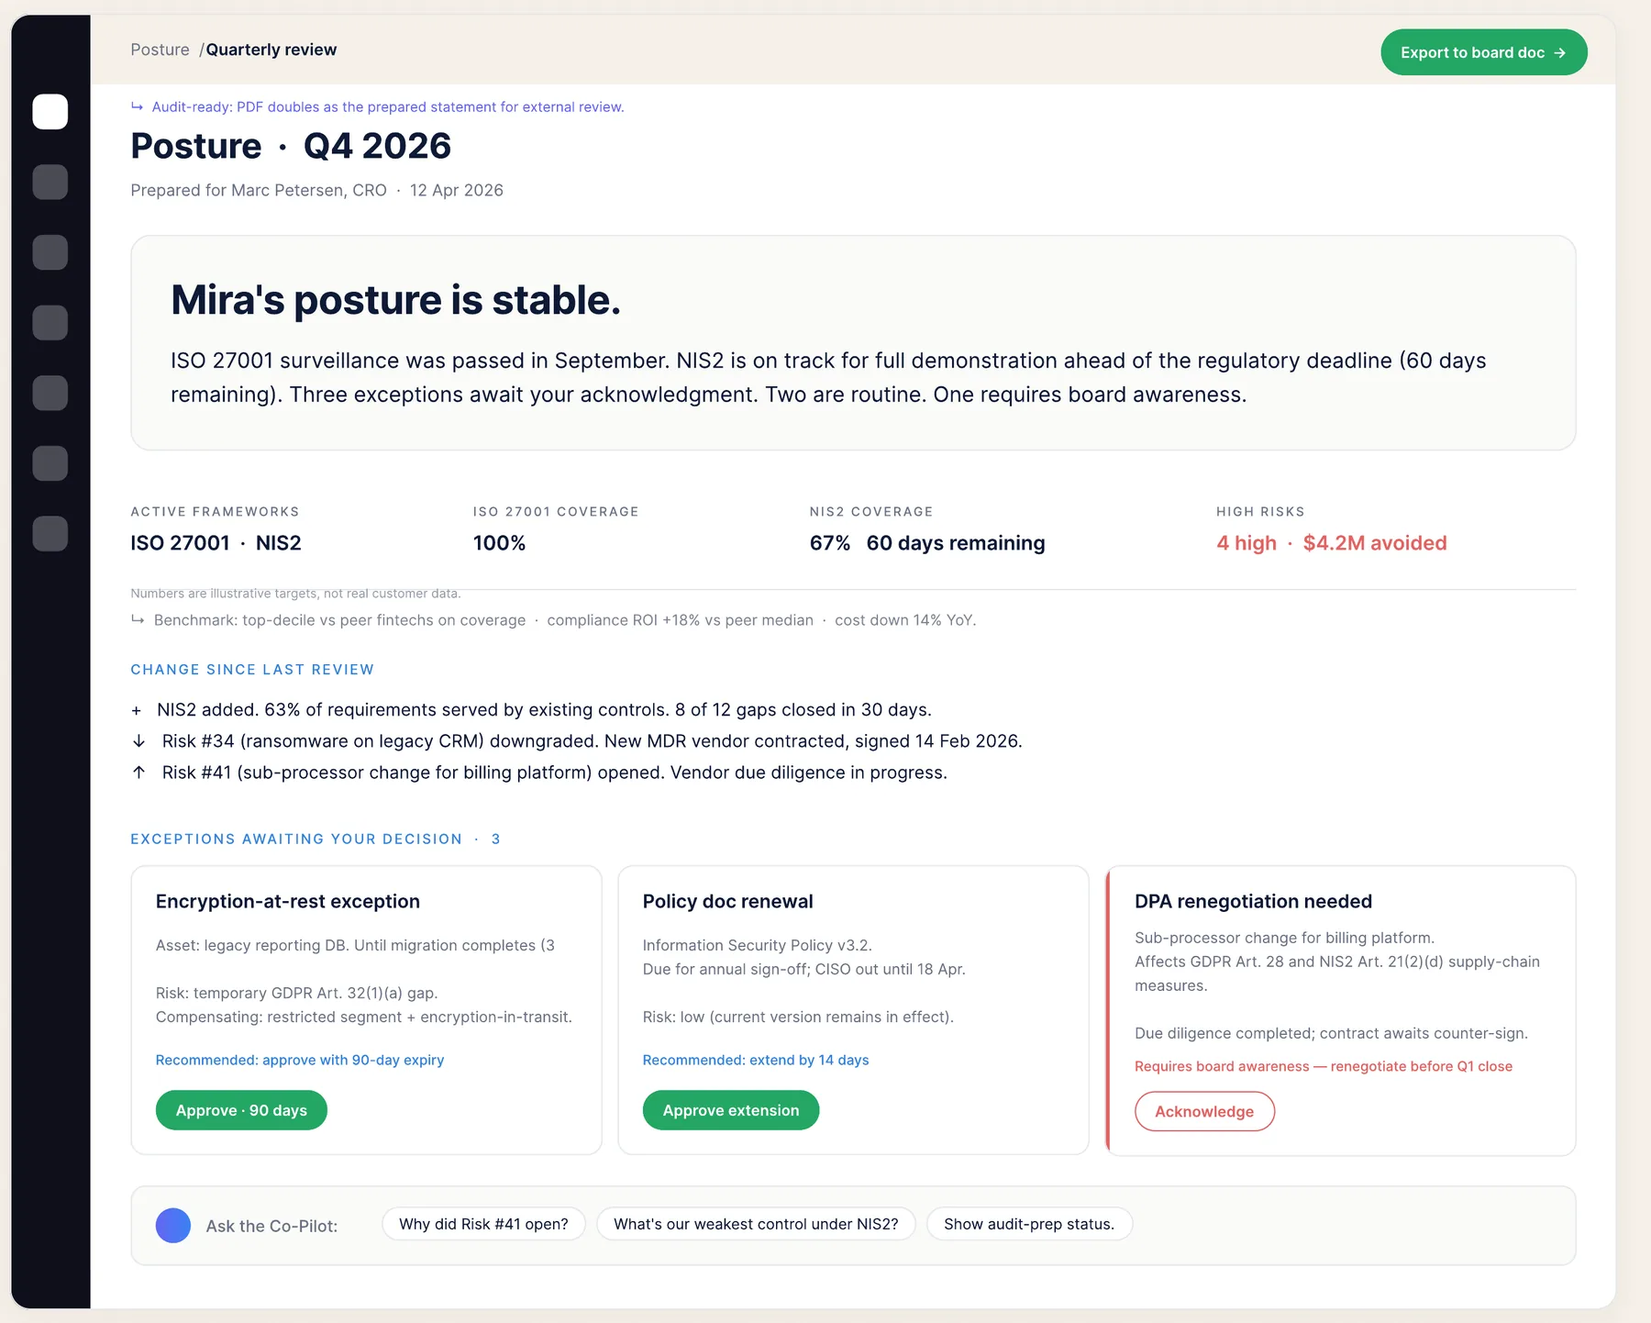
Task: Select the Show audit-prep status suggestion
Action: tap(1029, 1224)
